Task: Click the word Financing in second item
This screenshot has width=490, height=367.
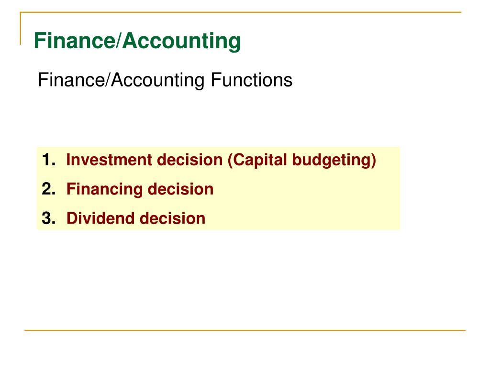Action: click(104, 189)
